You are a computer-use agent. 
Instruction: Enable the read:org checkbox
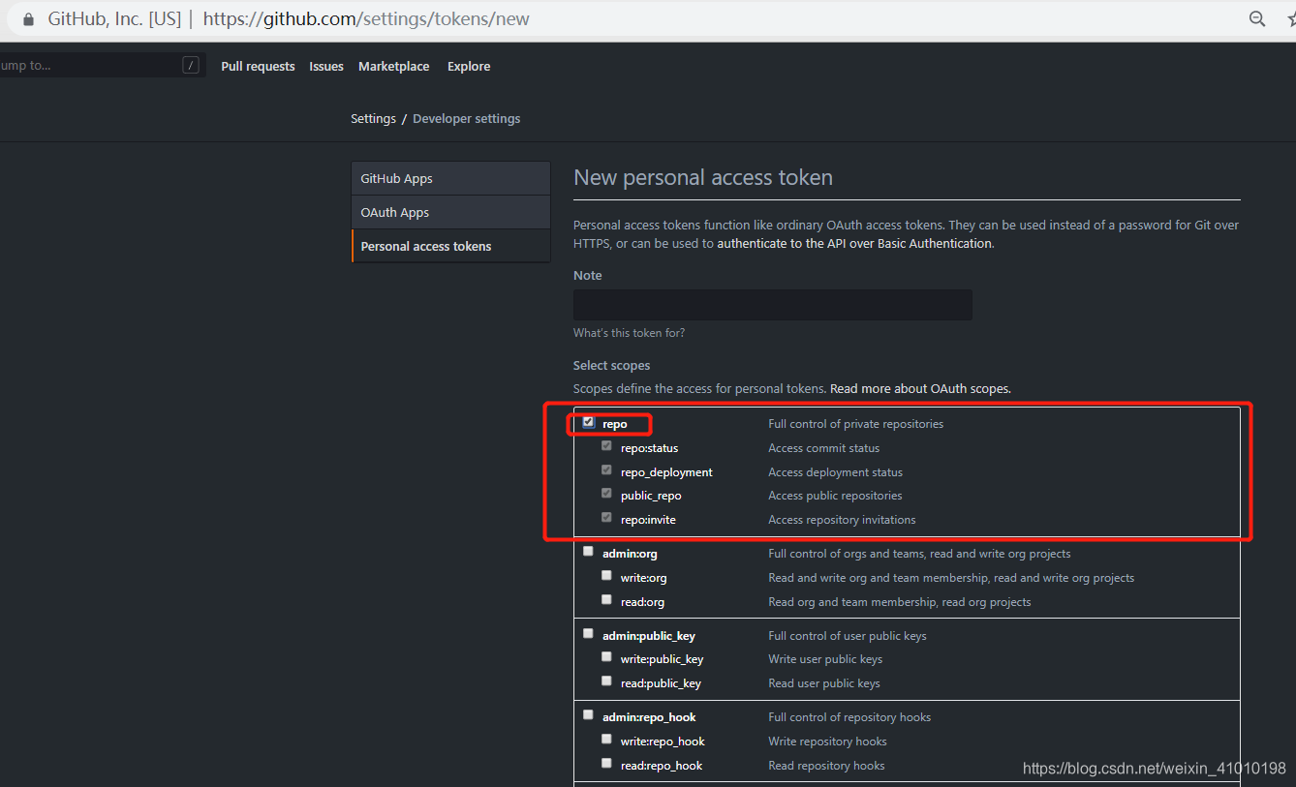click(x=606, y=600)
